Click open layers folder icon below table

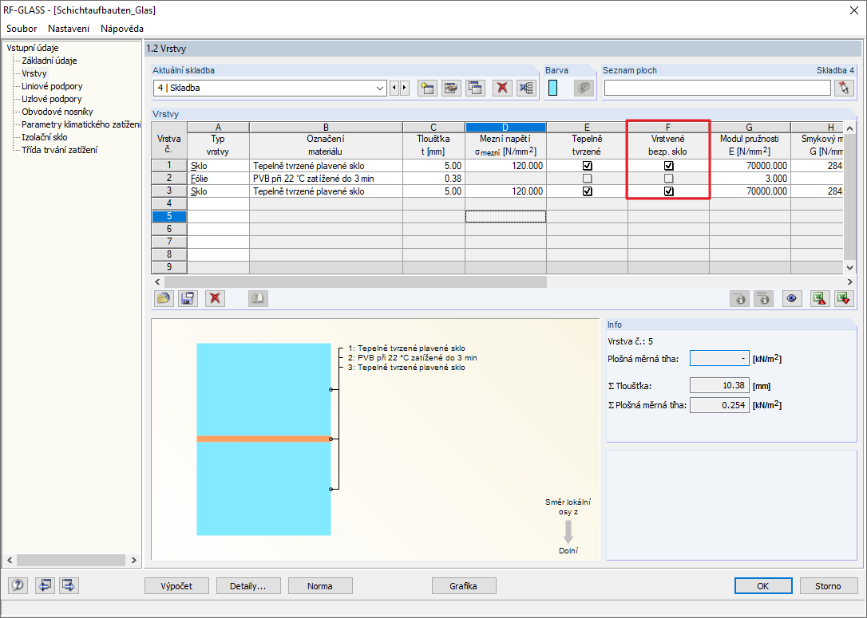163,299
